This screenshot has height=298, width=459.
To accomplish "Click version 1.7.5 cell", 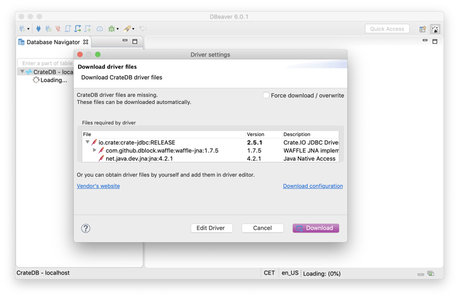I will coord(254,150).
